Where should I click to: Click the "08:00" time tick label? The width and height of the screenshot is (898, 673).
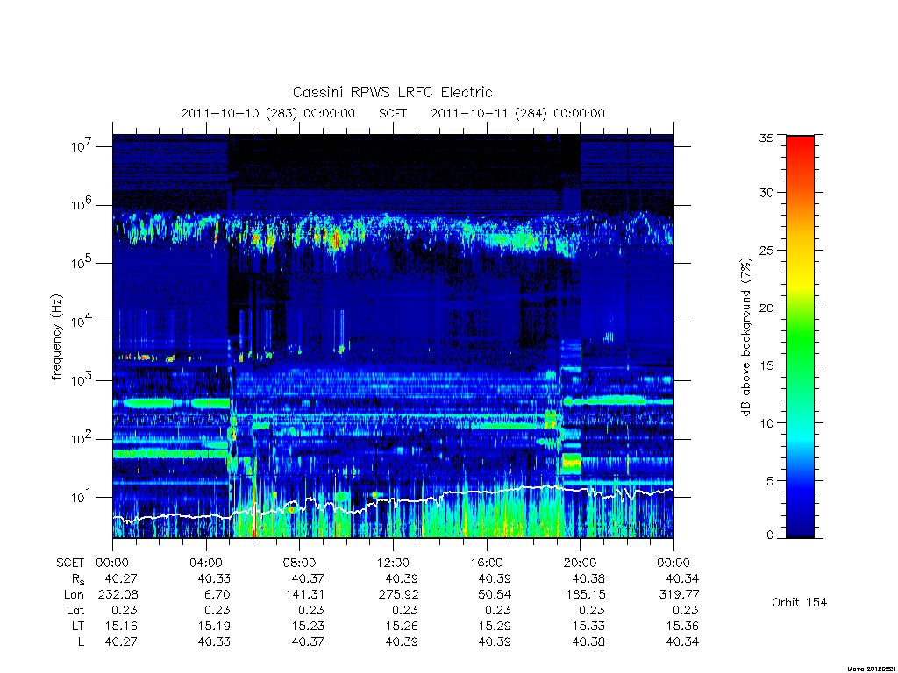(x=300, y=563)
